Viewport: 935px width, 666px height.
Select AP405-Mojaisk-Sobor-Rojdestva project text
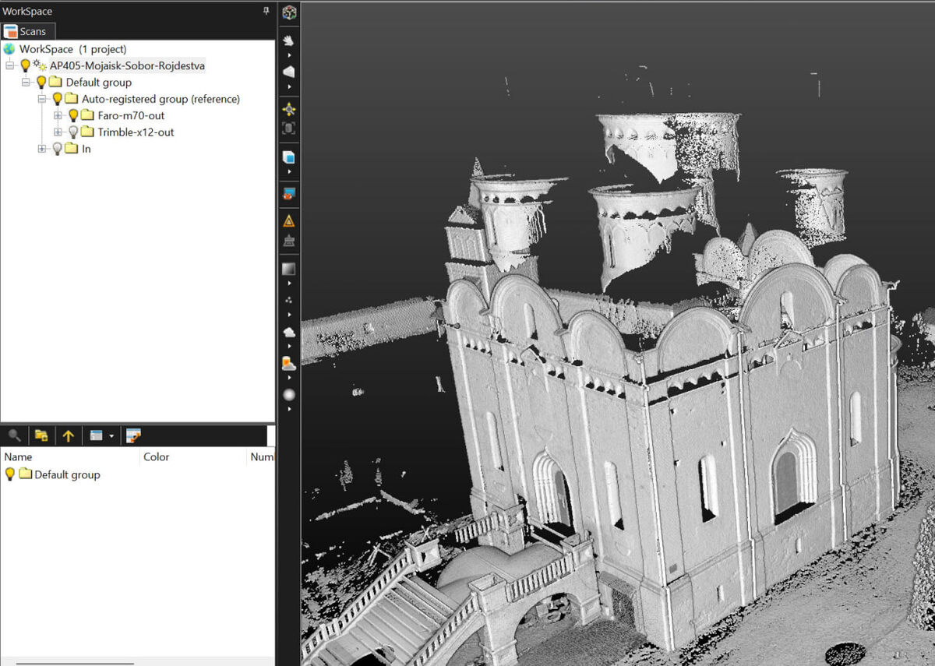point(127,65)
